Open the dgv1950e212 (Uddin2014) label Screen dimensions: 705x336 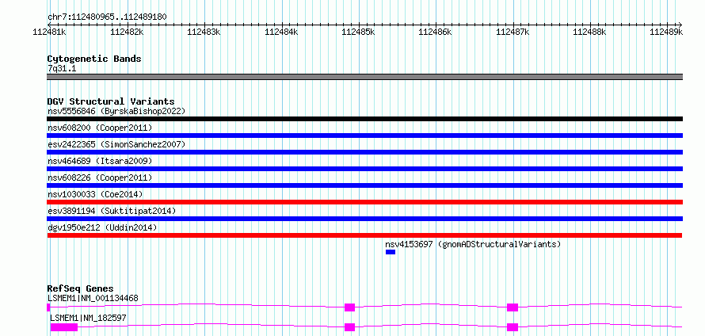click(102, 227)
